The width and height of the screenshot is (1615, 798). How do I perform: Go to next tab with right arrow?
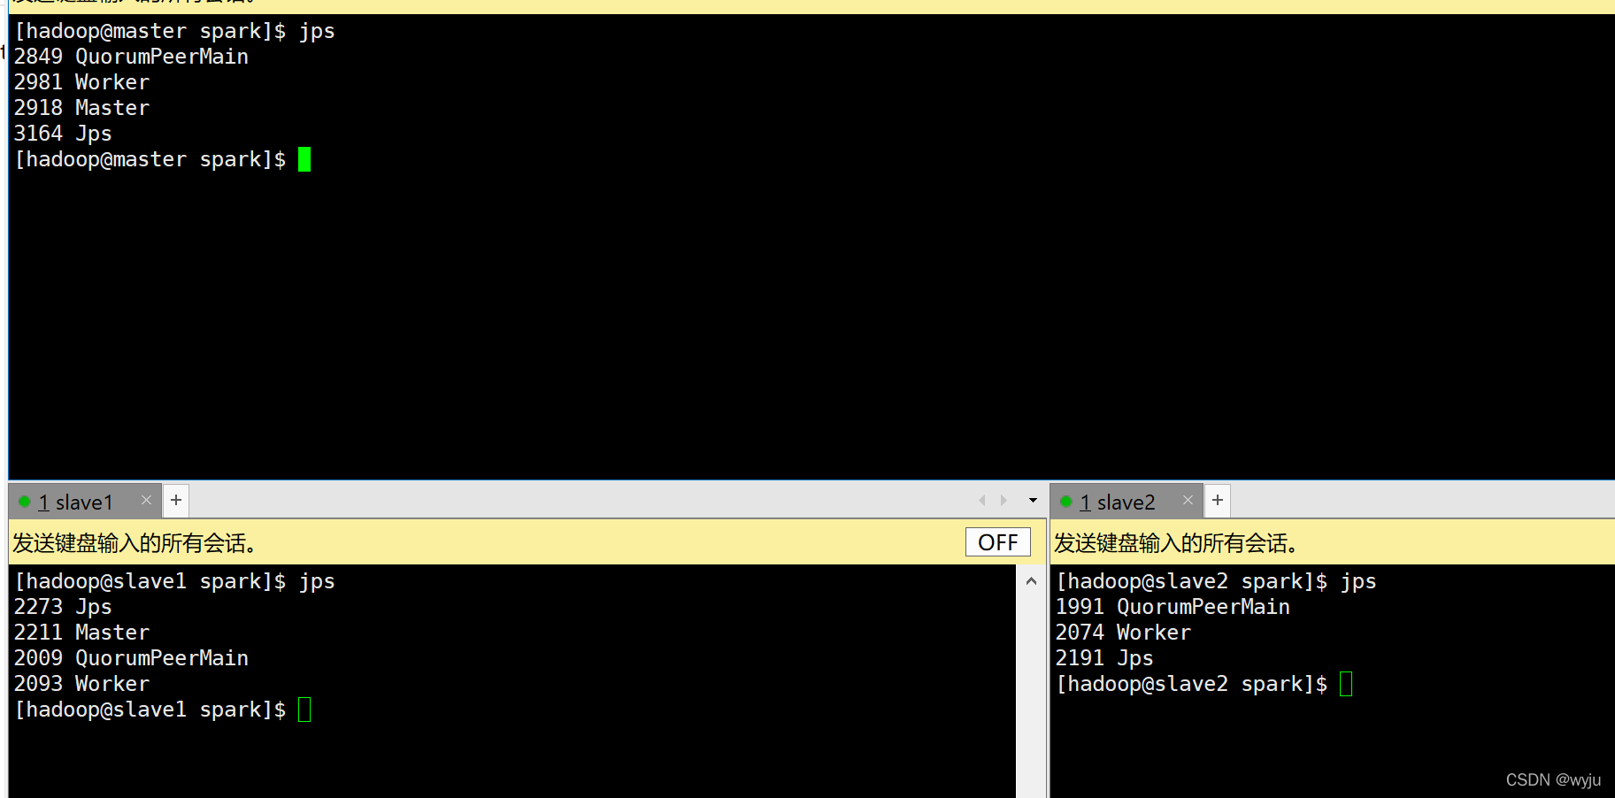point(1004,501)
